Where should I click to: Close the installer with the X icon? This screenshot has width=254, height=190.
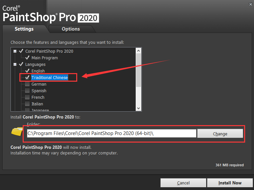pyautogui.click(x=251, y=4)
